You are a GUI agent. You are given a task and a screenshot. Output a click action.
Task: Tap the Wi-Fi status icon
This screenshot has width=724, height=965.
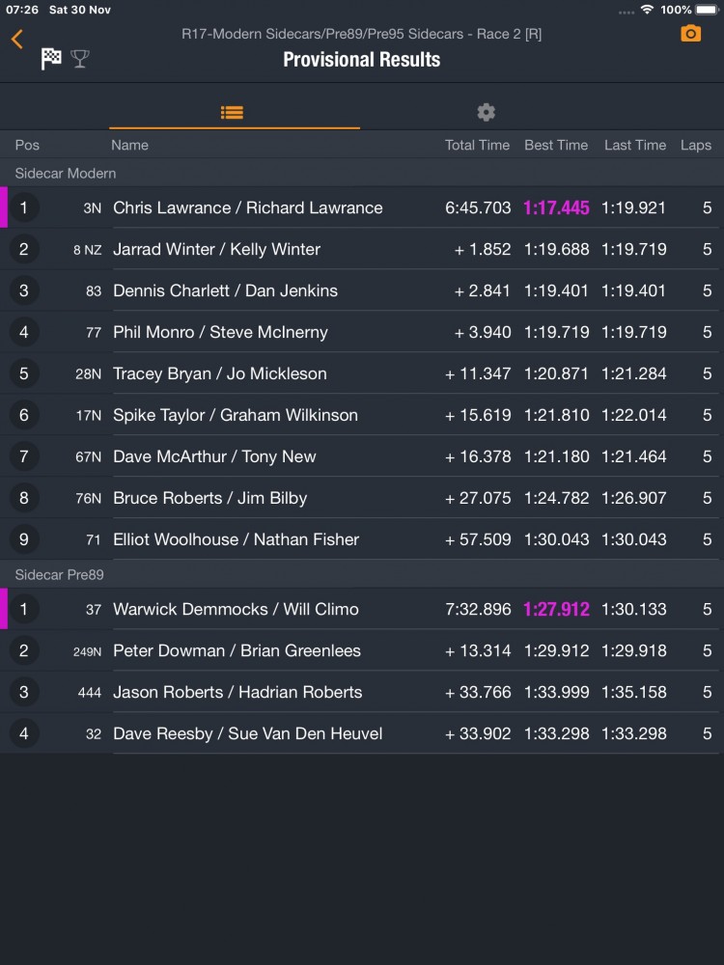click(647, 10)
